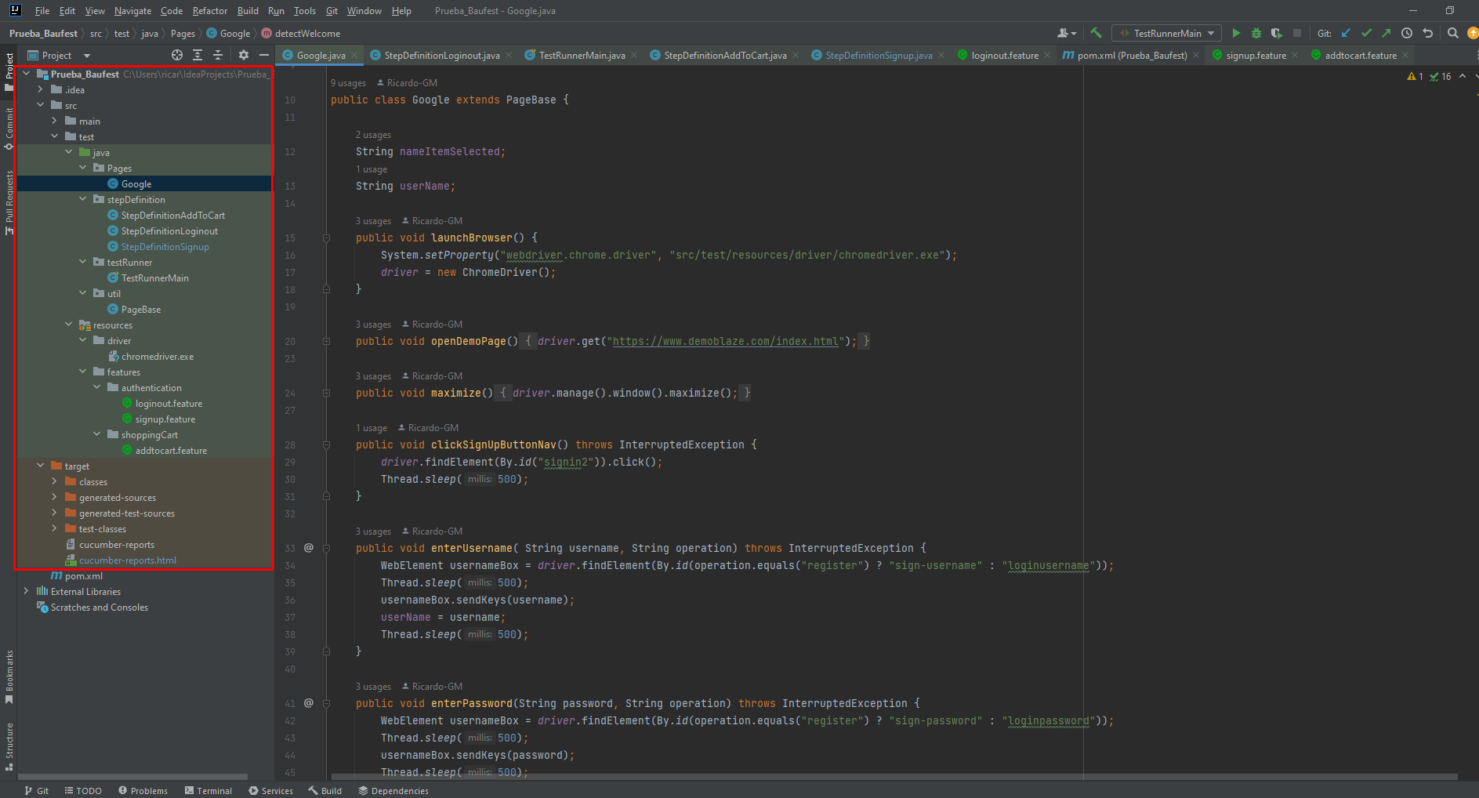Open the demoblaze index.html link

click(x=725, y=341)
